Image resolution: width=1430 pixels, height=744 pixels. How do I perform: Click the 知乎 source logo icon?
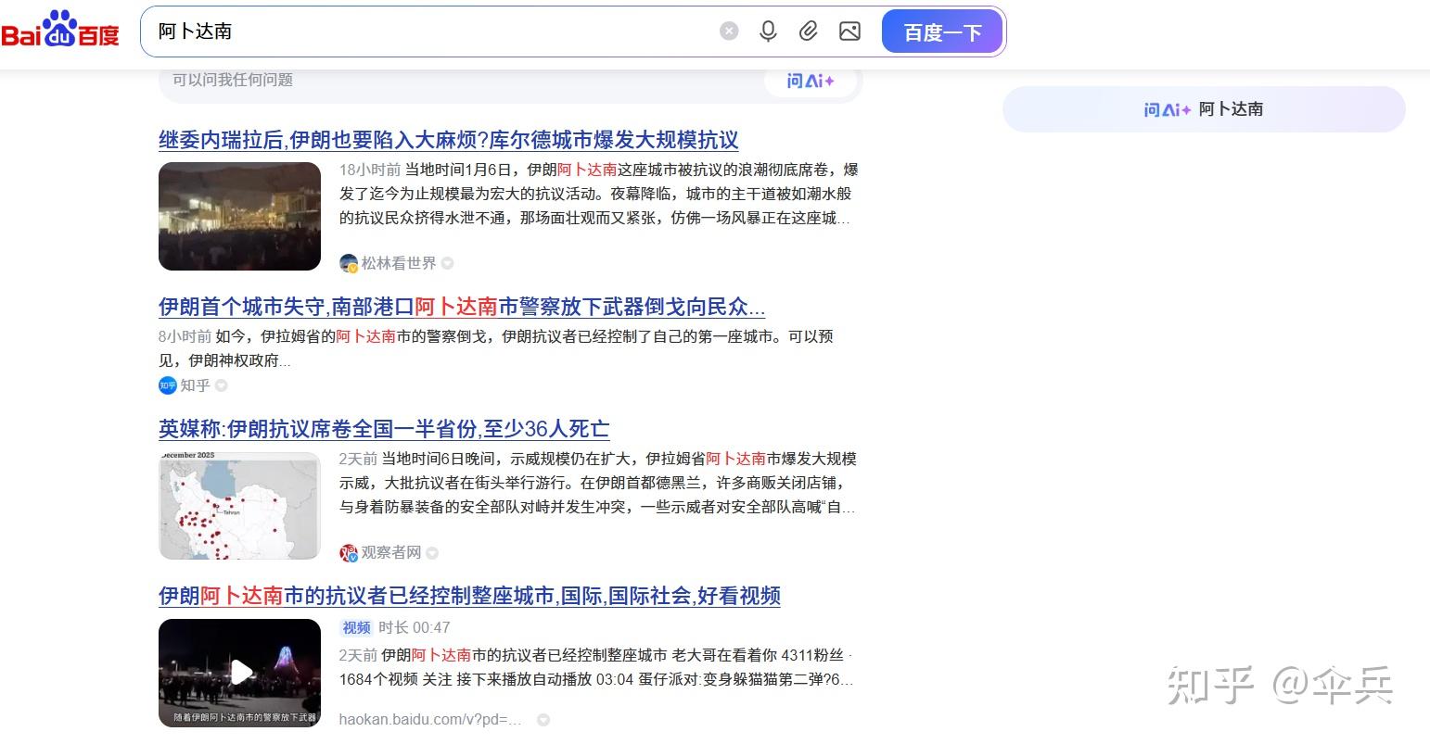click(x=167, y=385)
